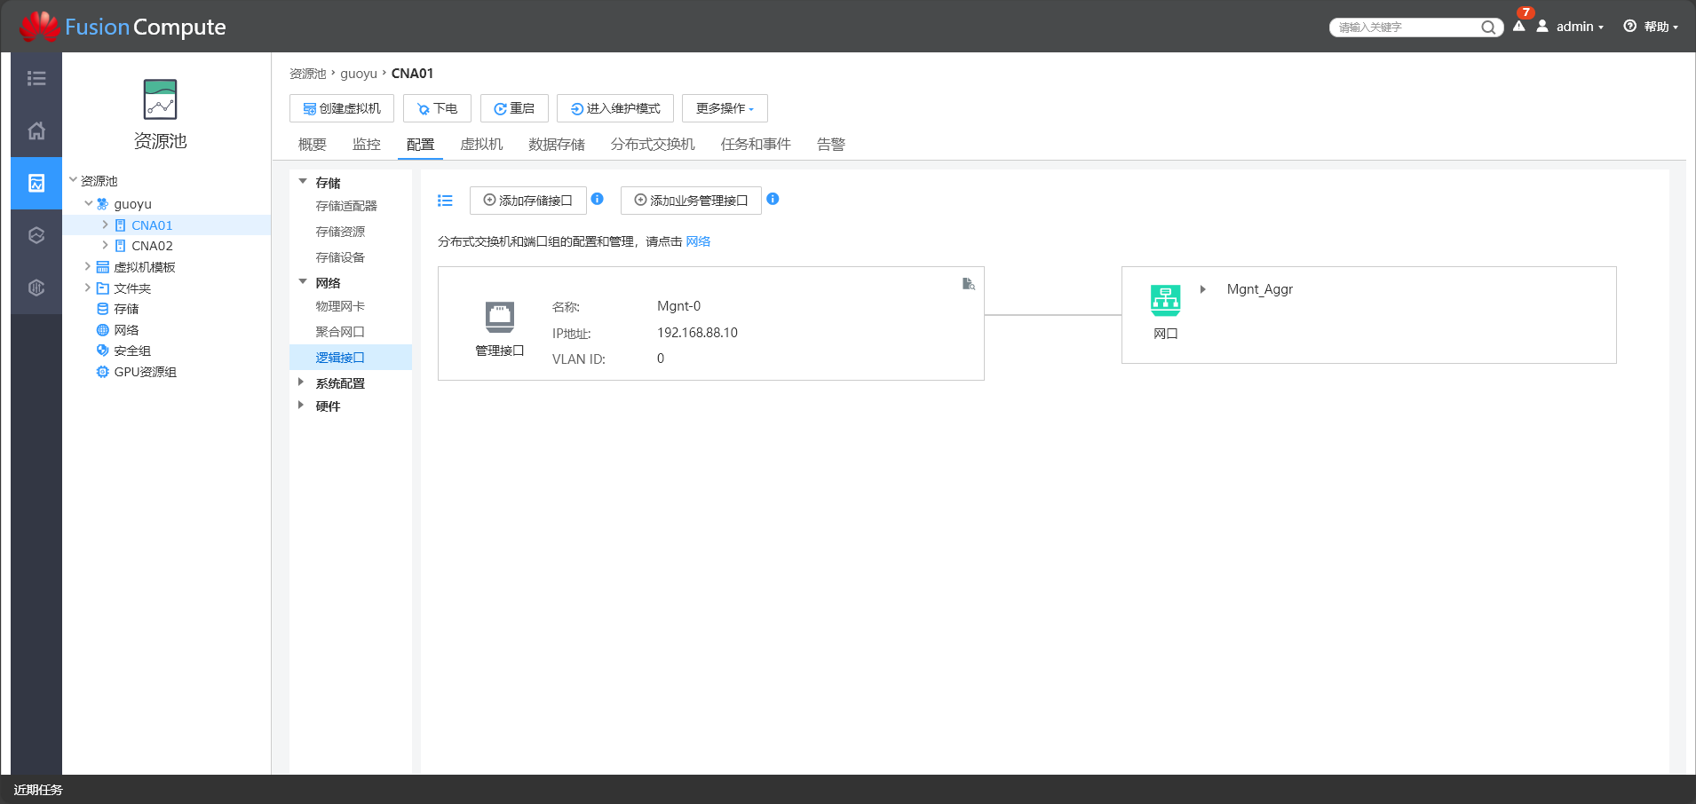Switch to the 概要 tab

[x=313, y=144]
